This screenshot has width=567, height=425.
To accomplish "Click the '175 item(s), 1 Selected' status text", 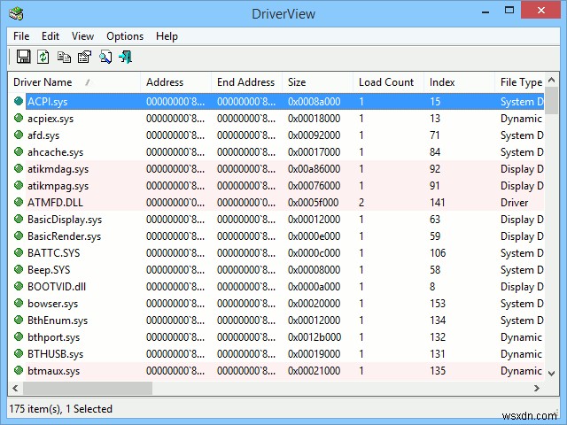I will pos(60,409).
